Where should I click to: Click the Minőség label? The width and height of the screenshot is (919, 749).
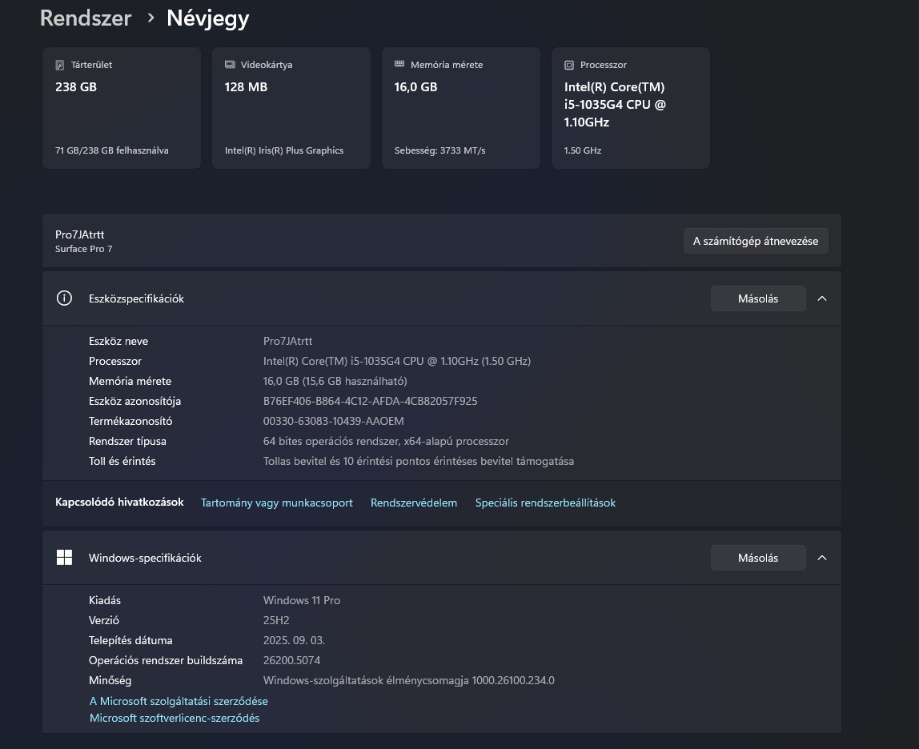tap(110, 680)
